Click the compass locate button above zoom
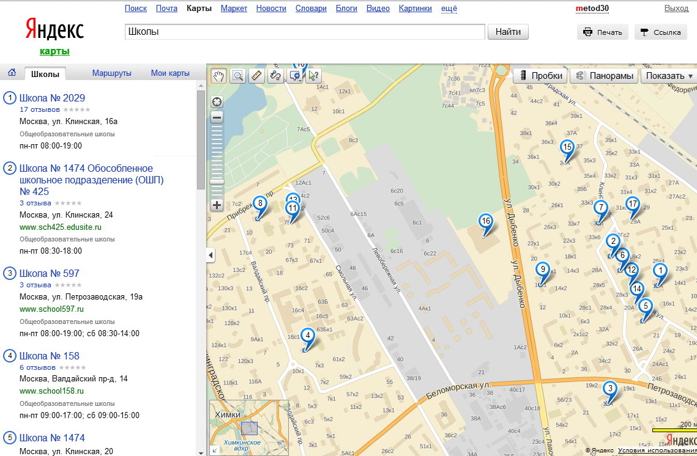Image resolution: width=697 pixels, height=456 pixels. [217, 101]
